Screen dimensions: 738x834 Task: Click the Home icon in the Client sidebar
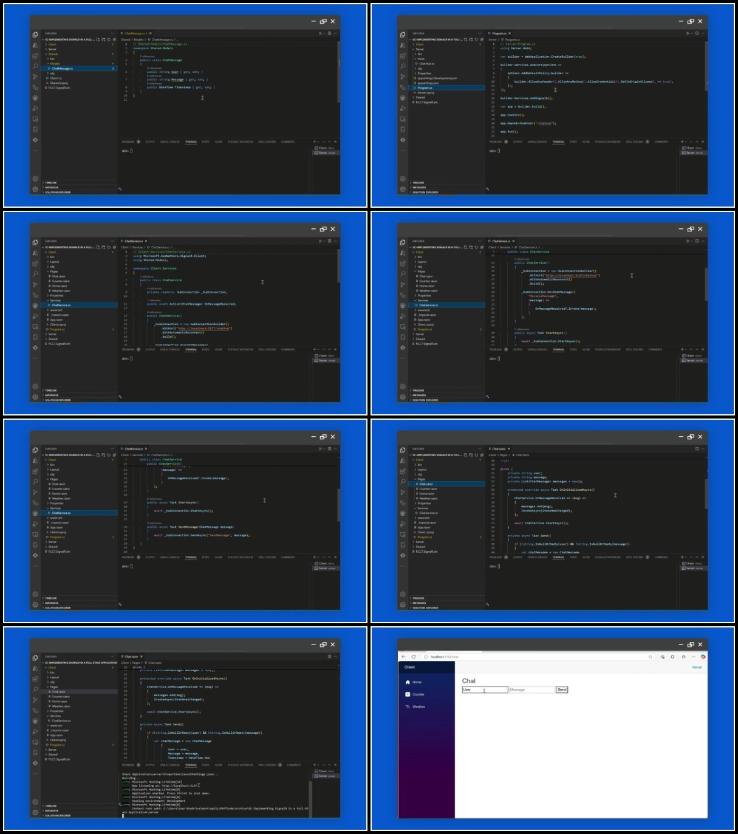[x=408, y=682]
